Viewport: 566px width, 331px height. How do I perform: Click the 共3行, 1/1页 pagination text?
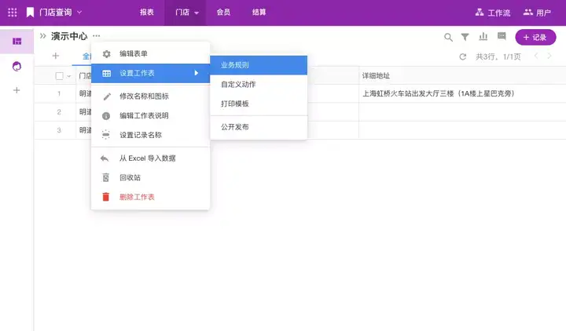click(x=498, y=56)
